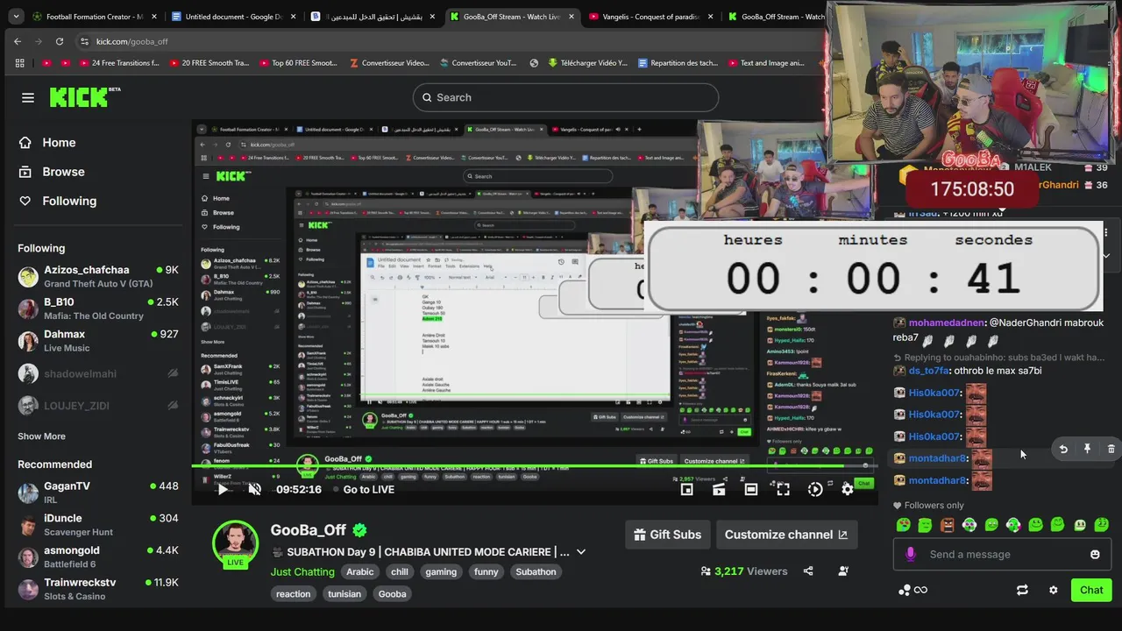Open chat settings gear
1122x631 pixels.
click(1053, 590)
